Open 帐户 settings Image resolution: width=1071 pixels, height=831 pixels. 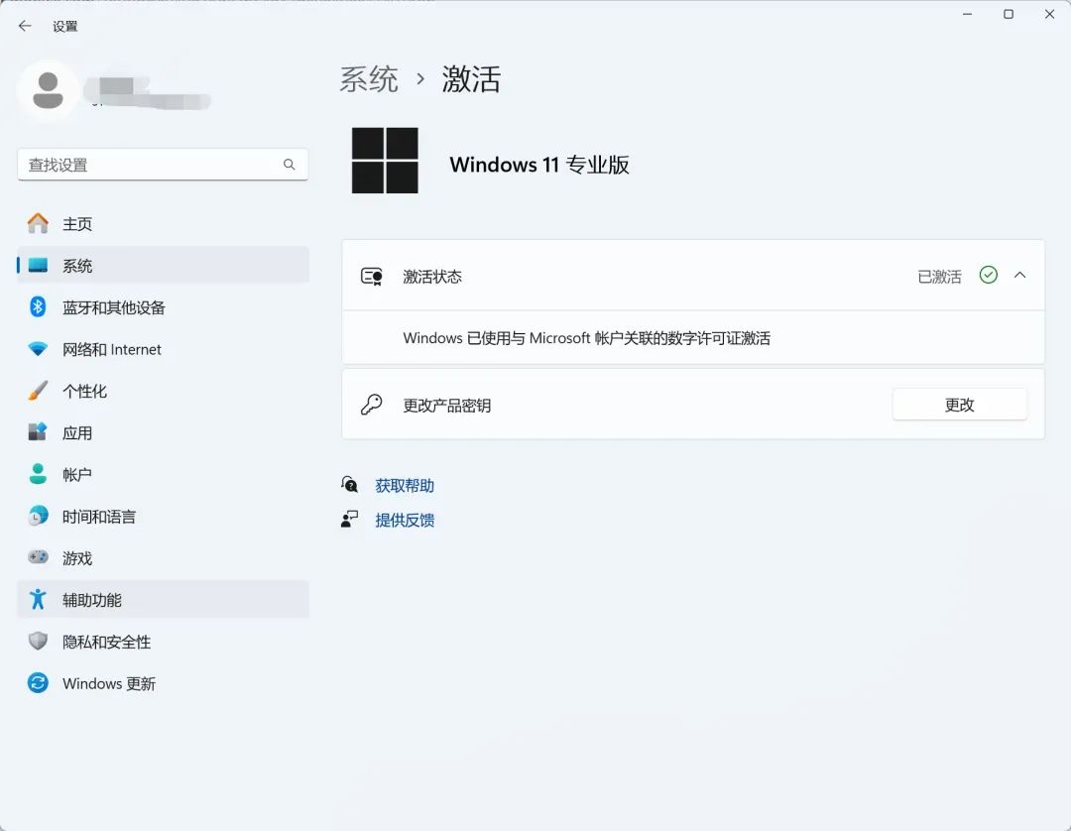point(164,474)
